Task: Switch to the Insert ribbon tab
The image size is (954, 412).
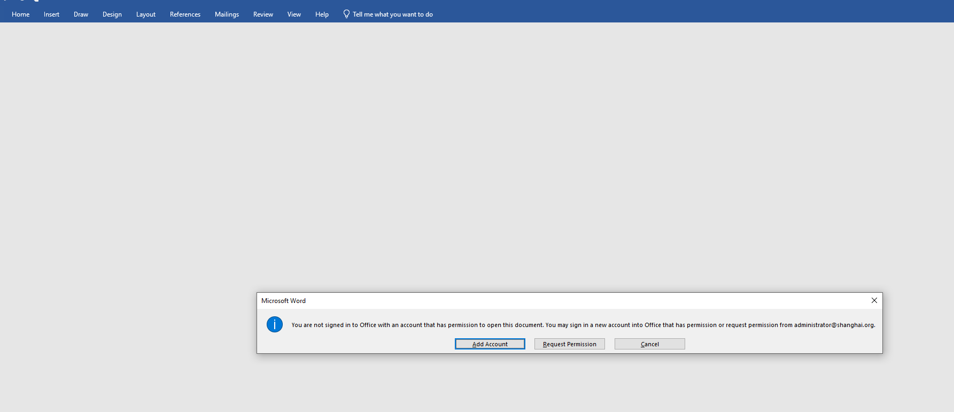Action: (x=51, y=14)
